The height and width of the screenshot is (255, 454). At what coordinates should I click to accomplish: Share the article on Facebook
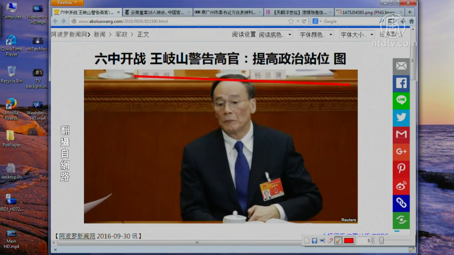tap(401, 83)
